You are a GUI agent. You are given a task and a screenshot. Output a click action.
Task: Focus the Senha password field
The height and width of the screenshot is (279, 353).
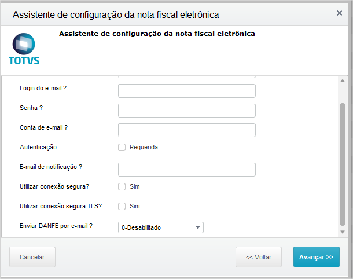click(187, 111)
